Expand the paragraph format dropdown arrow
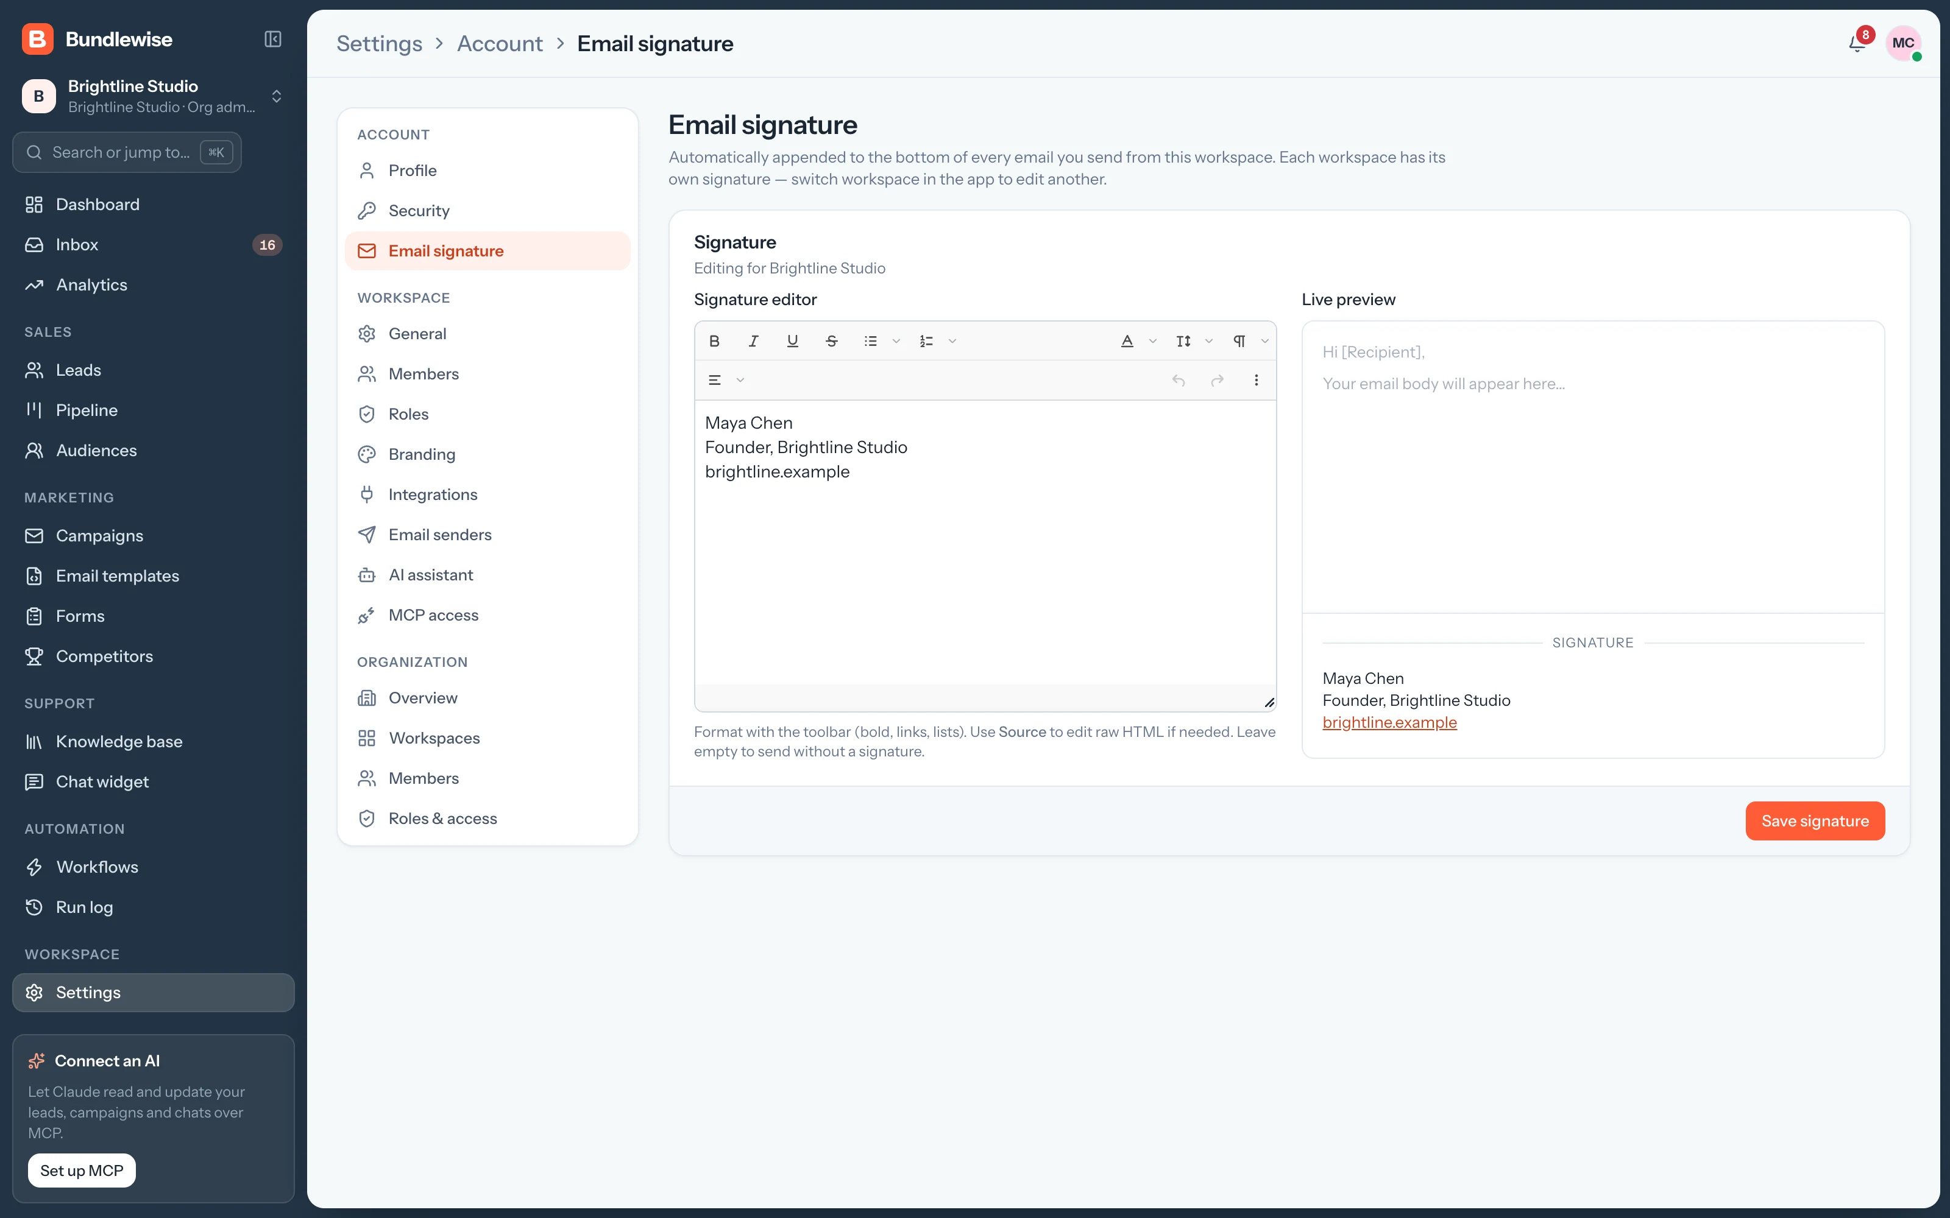The image size is (1950, 1218). [1265, 341]
